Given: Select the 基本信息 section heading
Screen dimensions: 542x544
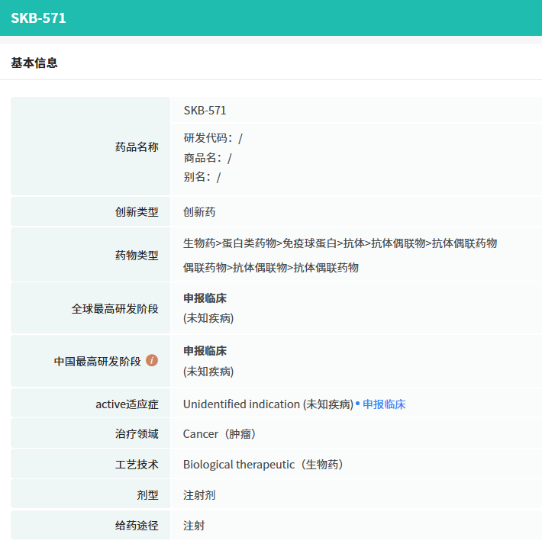Looking at the screenshot, I should point(34,63).
